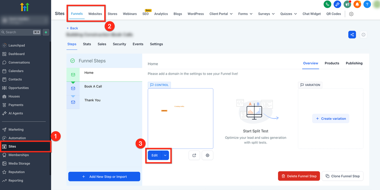The image size is (380, 190).
Task: Click Add New Step or Import
Action: 104,176
